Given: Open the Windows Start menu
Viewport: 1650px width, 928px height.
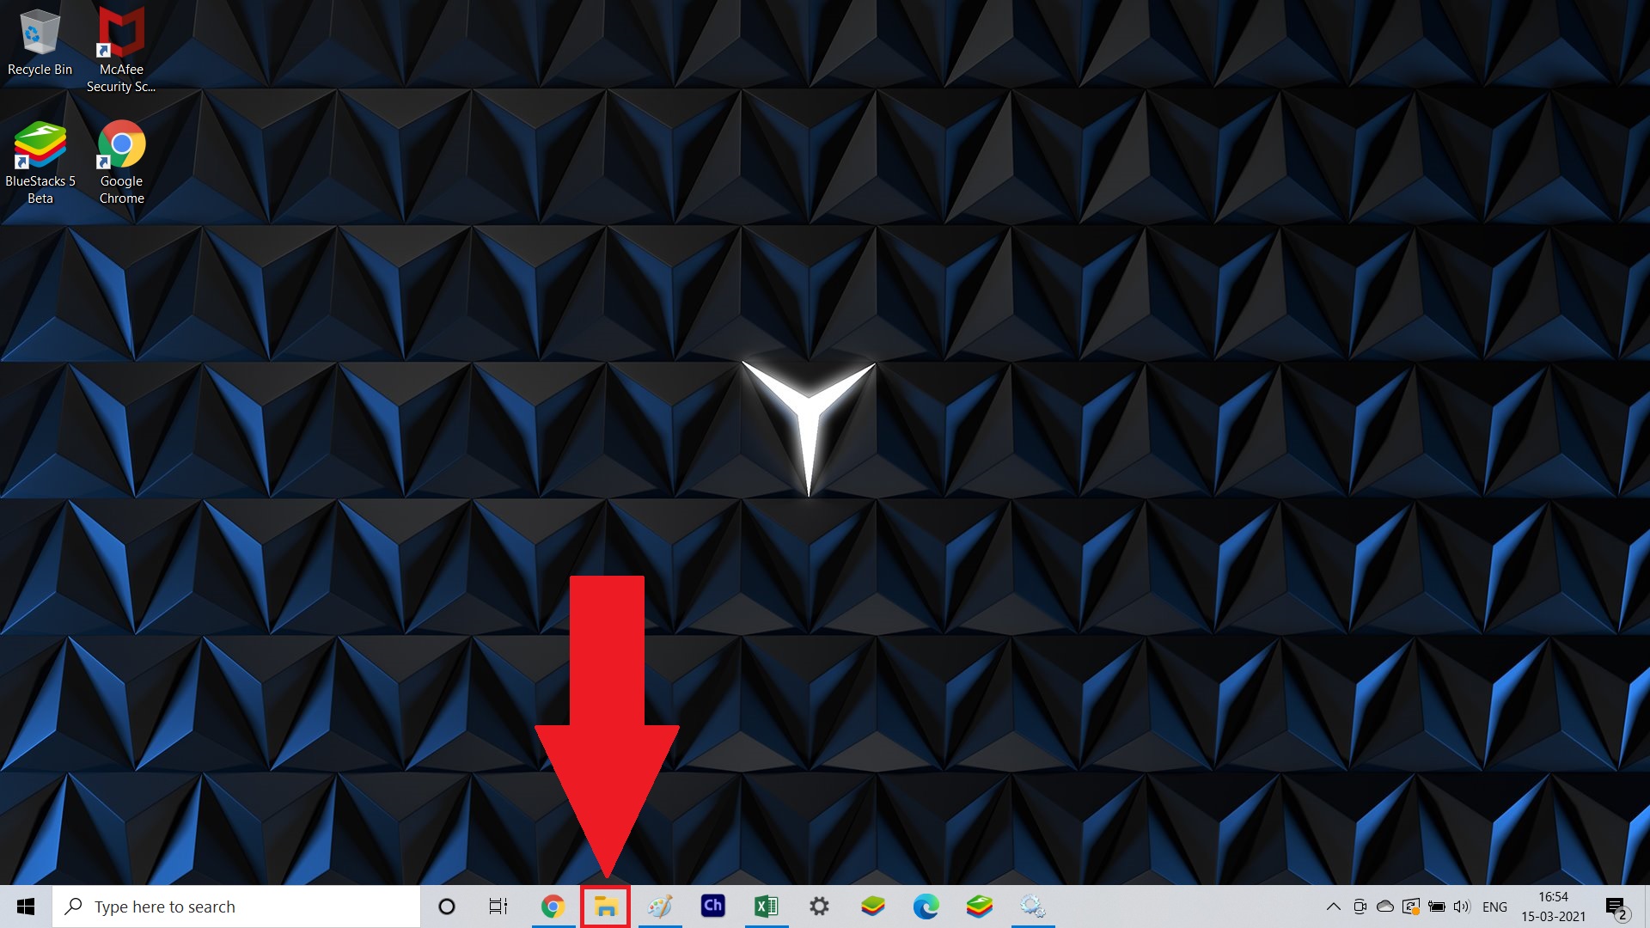Looking at the screenshot, I should (x=26, y=907).
